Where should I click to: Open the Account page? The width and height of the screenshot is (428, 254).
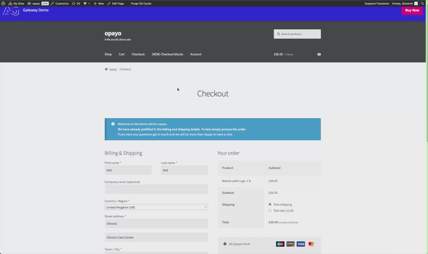196,54
